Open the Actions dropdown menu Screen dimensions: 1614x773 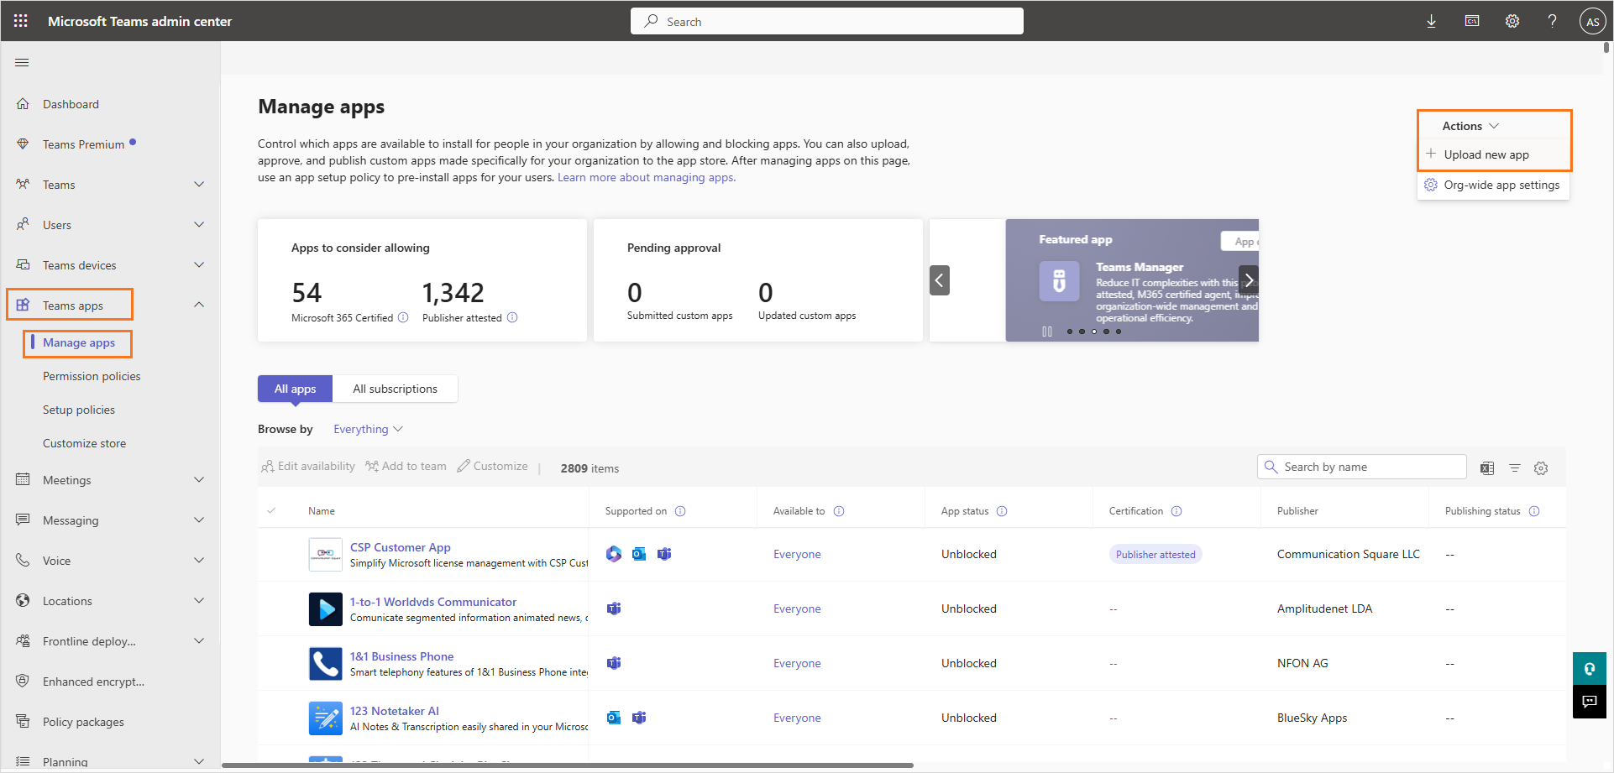tap(1471, 126)
